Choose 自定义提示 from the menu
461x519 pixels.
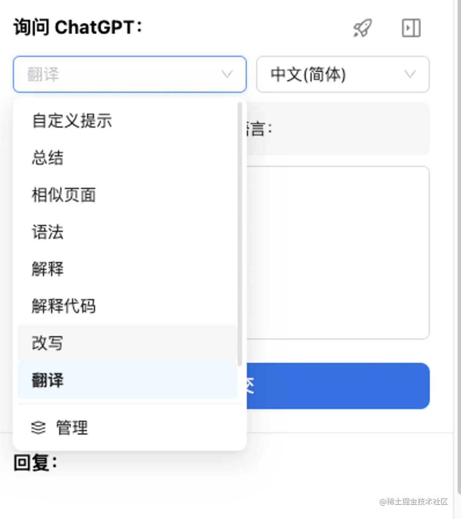tap(70, 121)
